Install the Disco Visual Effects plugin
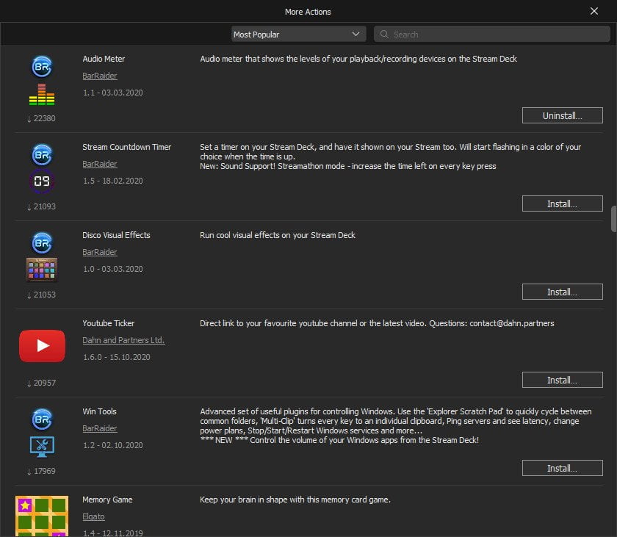 pyautogui.click(x=563, y=292)
